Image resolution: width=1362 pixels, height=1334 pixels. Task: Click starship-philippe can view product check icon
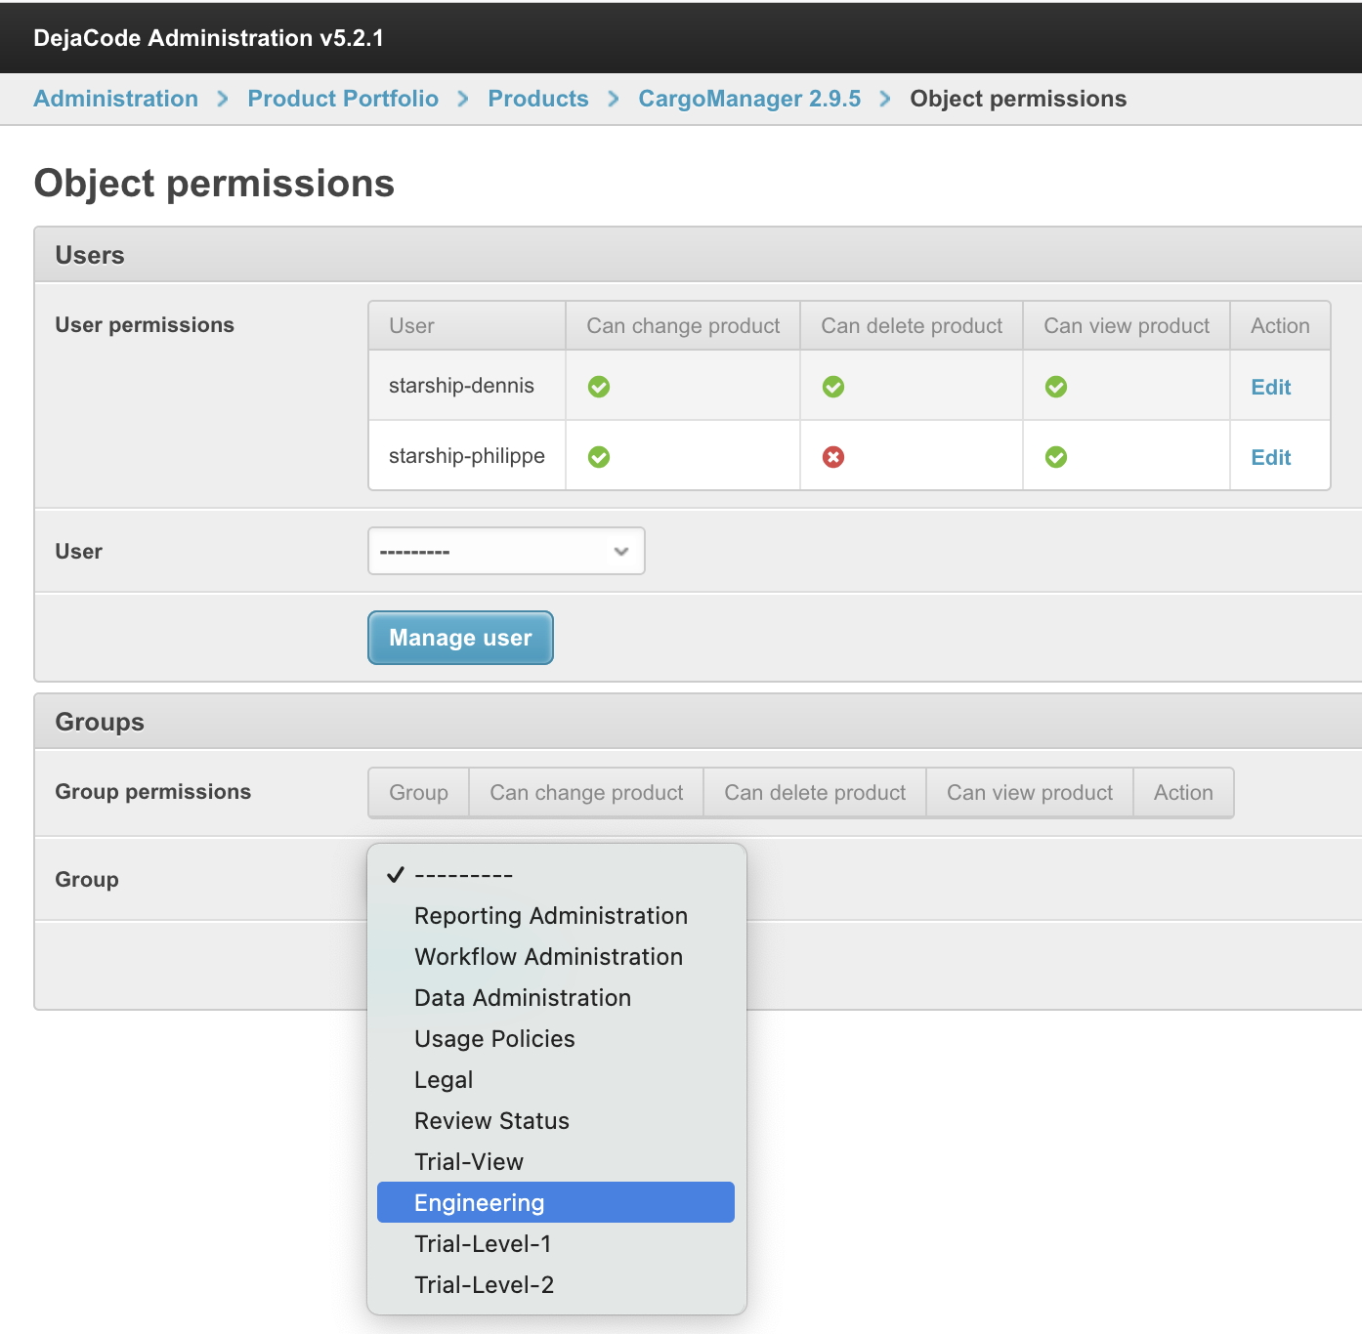1056,457
